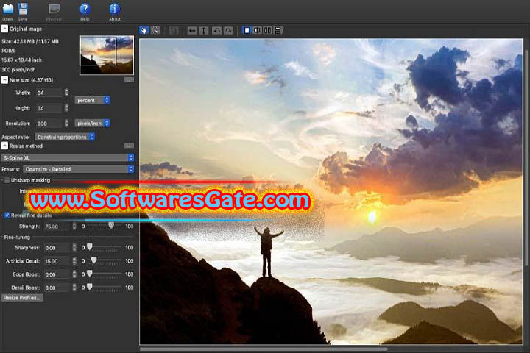Screen dimensions: 530x353
Task: Click the Resolution stepper arrows
Action: point(66,124)
